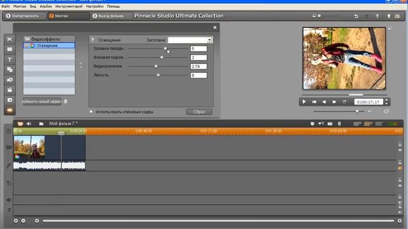Click the lightbulb tips icon

point(389,16)
